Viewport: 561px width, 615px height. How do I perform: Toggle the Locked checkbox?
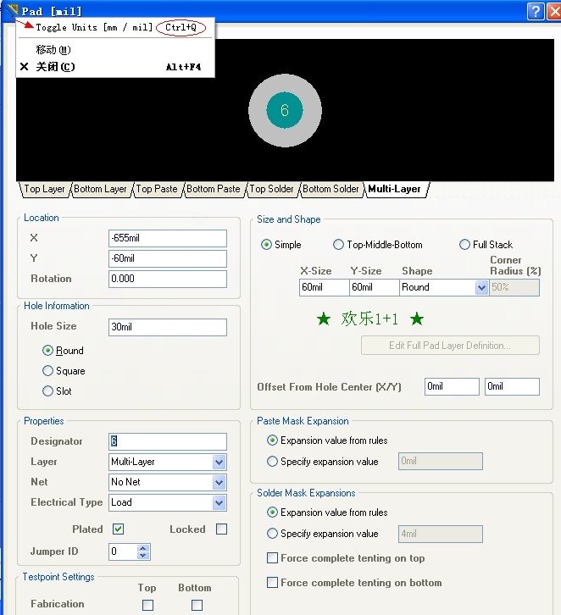pos(222,529)
